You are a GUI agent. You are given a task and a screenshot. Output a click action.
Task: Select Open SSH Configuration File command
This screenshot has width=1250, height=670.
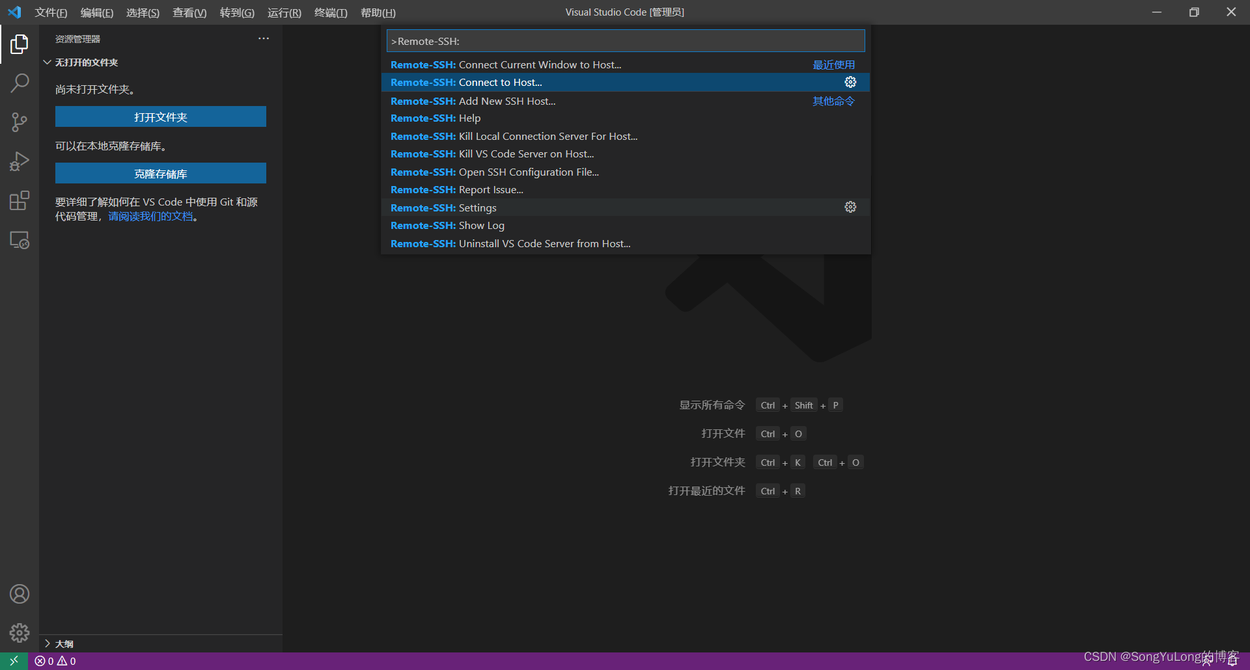point(626,172)
